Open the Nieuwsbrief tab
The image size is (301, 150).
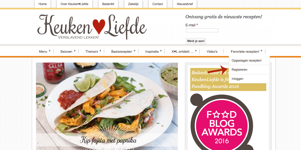(185, 4)
